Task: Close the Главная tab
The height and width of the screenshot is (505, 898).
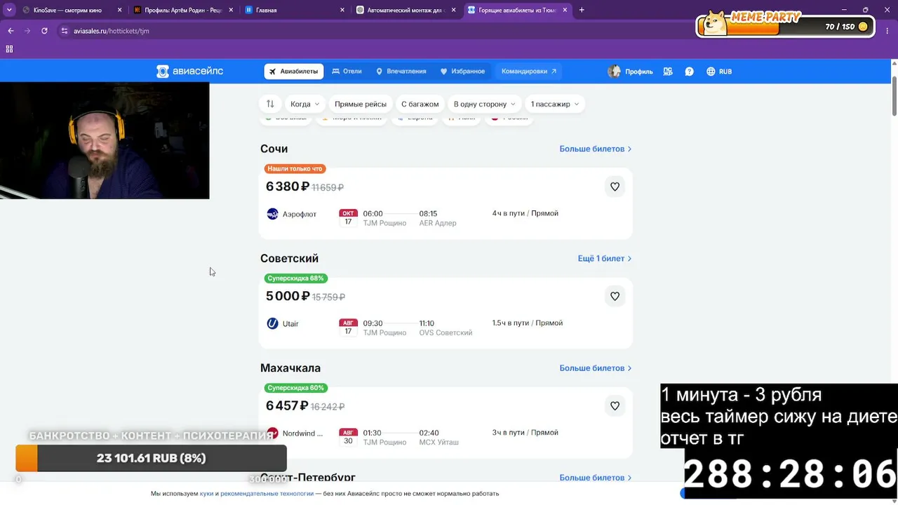Action: tap(342, 10)
